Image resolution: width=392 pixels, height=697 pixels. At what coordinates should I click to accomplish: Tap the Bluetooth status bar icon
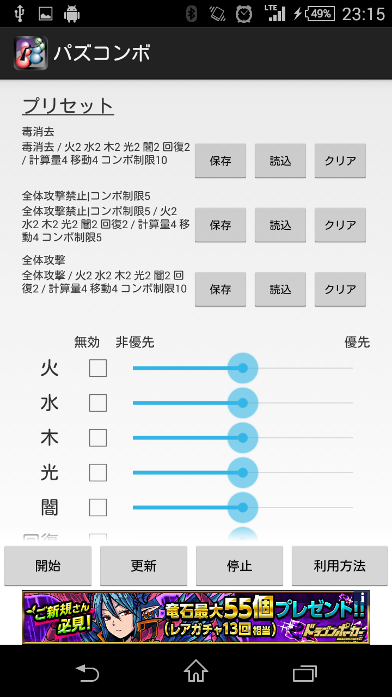click(191, 14)
